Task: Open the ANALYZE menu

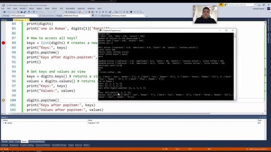Action: (x=81, y=8)
